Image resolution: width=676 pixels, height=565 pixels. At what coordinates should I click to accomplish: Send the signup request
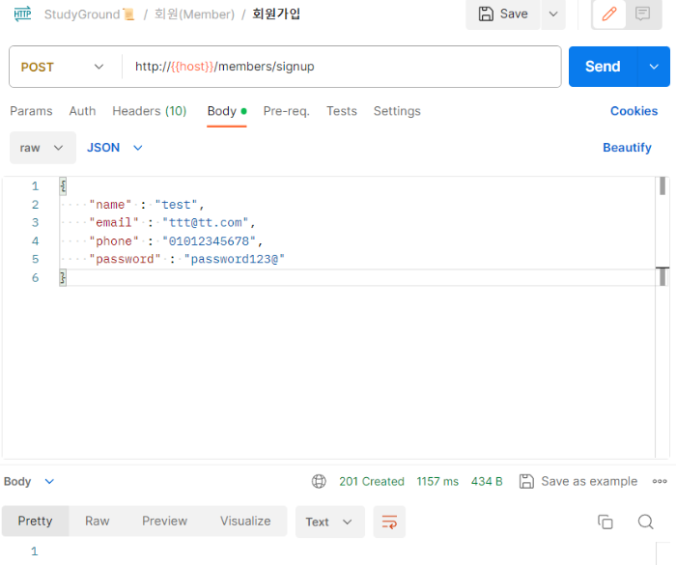coord(603,67)
